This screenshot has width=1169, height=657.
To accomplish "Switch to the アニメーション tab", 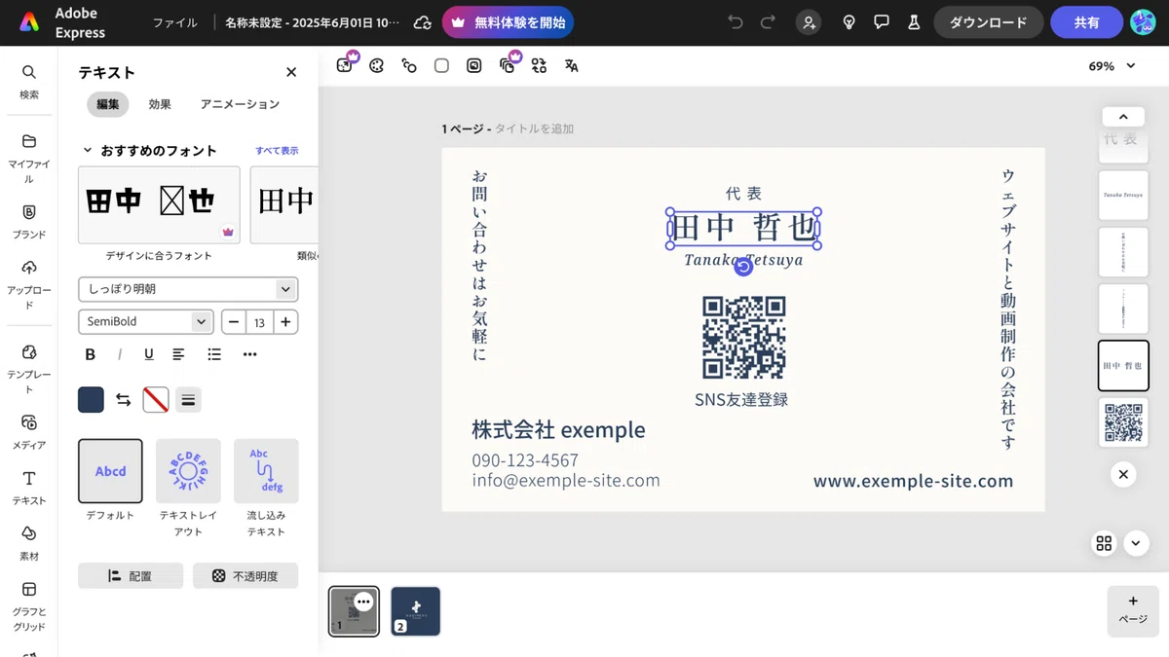I will tap(240, 104).
